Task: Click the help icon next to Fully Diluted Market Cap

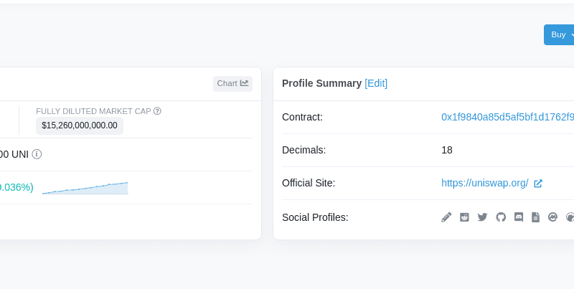Action: 157,111
